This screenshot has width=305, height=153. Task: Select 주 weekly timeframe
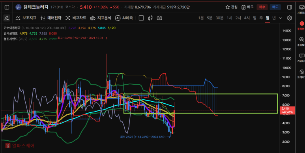tap(261, 18)
